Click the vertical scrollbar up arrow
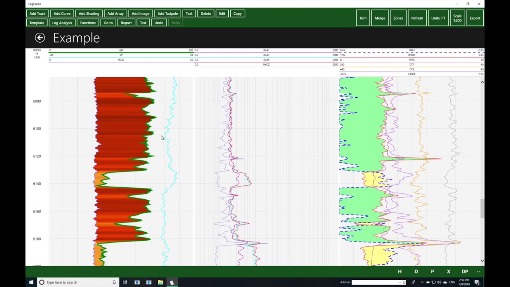This screenshot has width=510, height=287. click(x=482, y=82)
